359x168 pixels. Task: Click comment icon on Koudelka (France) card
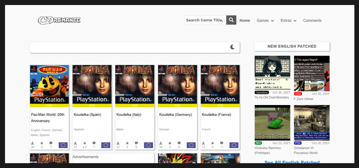221,143
